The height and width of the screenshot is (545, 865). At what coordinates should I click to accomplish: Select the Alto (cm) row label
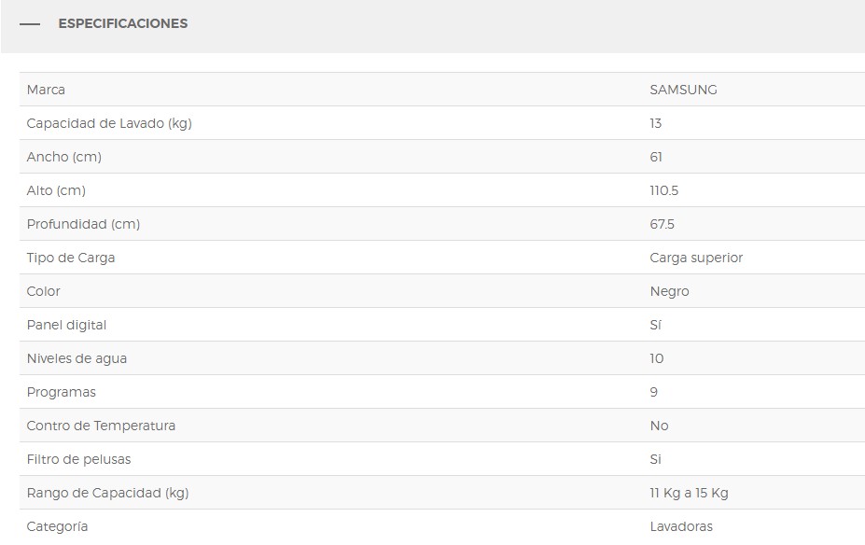56,190
